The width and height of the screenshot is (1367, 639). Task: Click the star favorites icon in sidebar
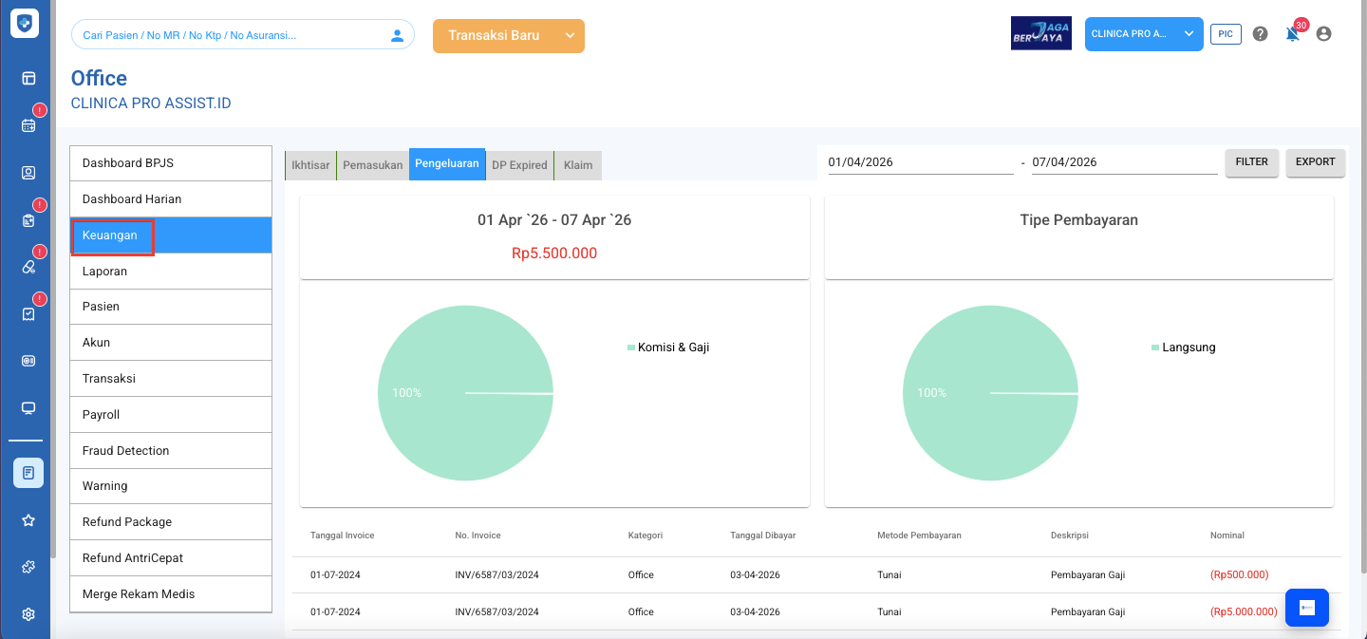click(x=28, y=520)
